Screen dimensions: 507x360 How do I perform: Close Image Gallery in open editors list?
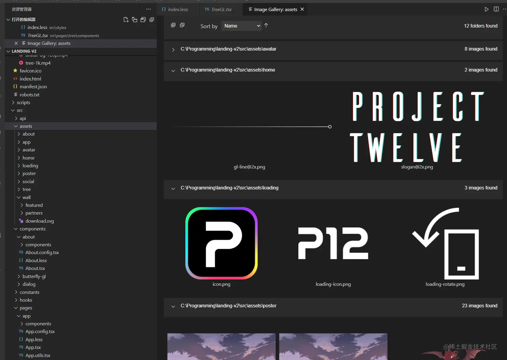click(16, 43)
